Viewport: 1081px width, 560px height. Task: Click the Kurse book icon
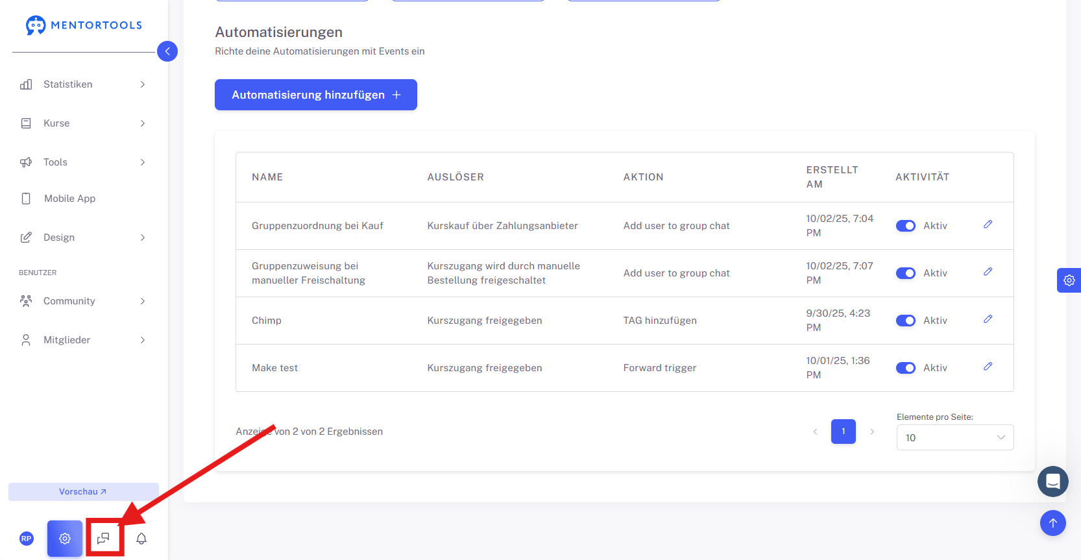coord(26,123)
